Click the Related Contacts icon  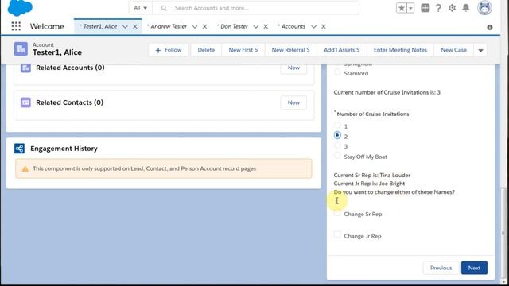[x=25, y=102]
